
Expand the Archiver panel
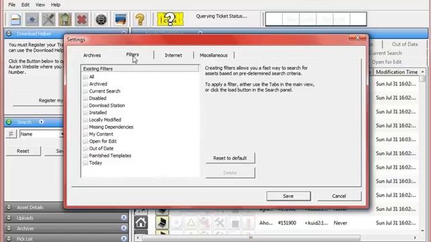pyautogui.click(x=9, y=229)
